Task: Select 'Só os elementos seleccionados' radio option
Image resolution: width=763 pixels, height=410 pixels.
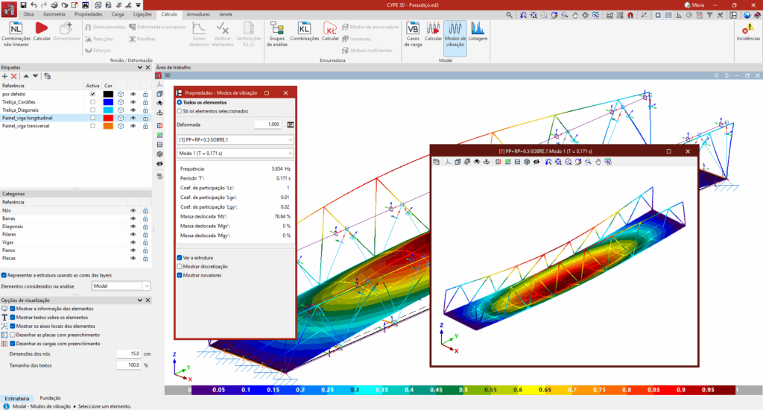Action: click(180, 110)
